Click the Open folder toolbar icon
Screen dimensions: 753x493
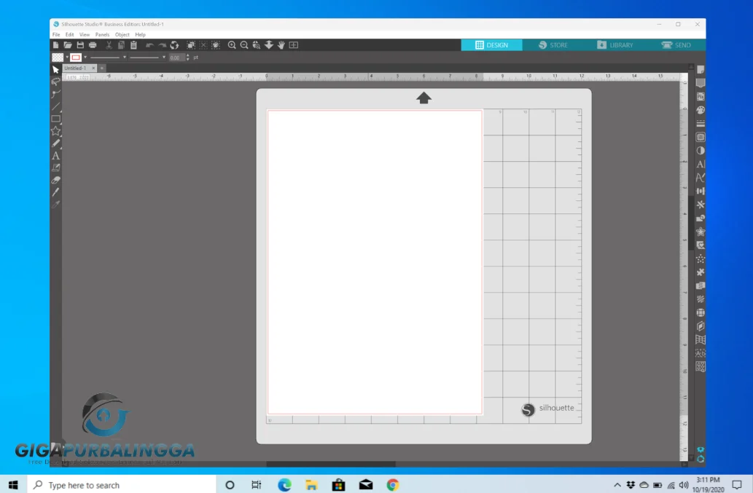click(x=68, y=45)
